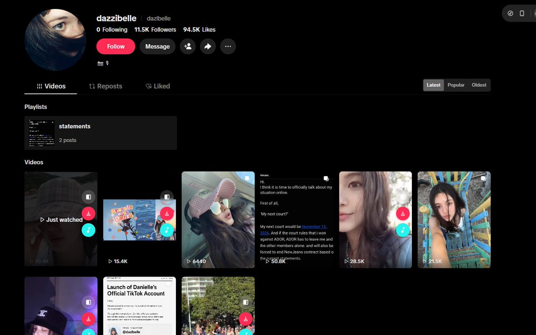Select the Latest sort option
Screen dimensions: 536x335
pyautogui.click(x=433, y=85)
